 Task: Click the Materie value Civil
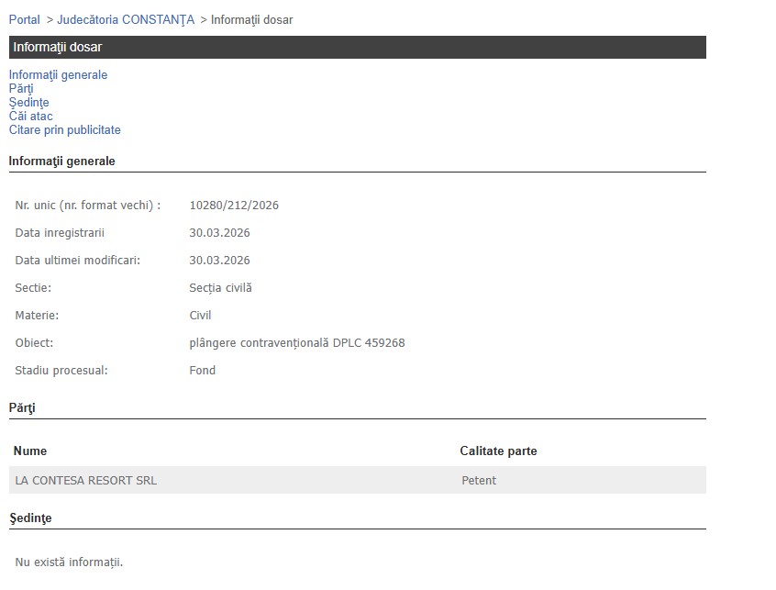click(200, 316)
